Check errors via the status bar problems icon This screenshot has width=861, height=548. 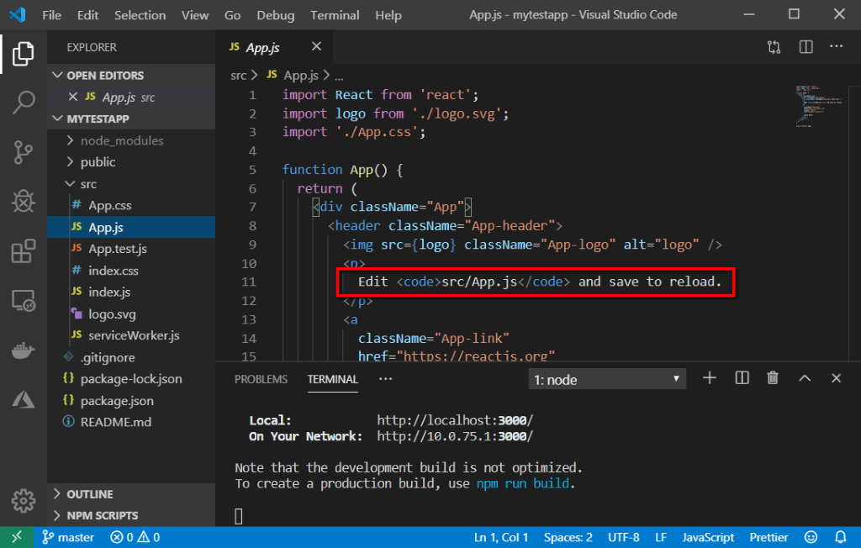click(x=133, y=537)
